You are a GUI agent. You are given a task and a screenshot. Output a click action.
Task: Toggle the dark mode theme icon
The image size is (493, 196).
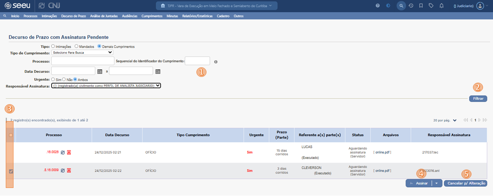tap(388, 6)
